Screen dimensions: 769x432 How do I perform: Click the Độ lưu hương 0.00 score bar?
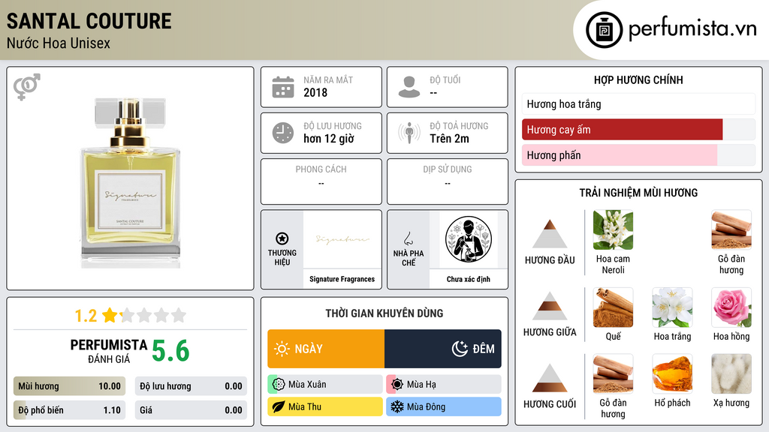[191, 386]
